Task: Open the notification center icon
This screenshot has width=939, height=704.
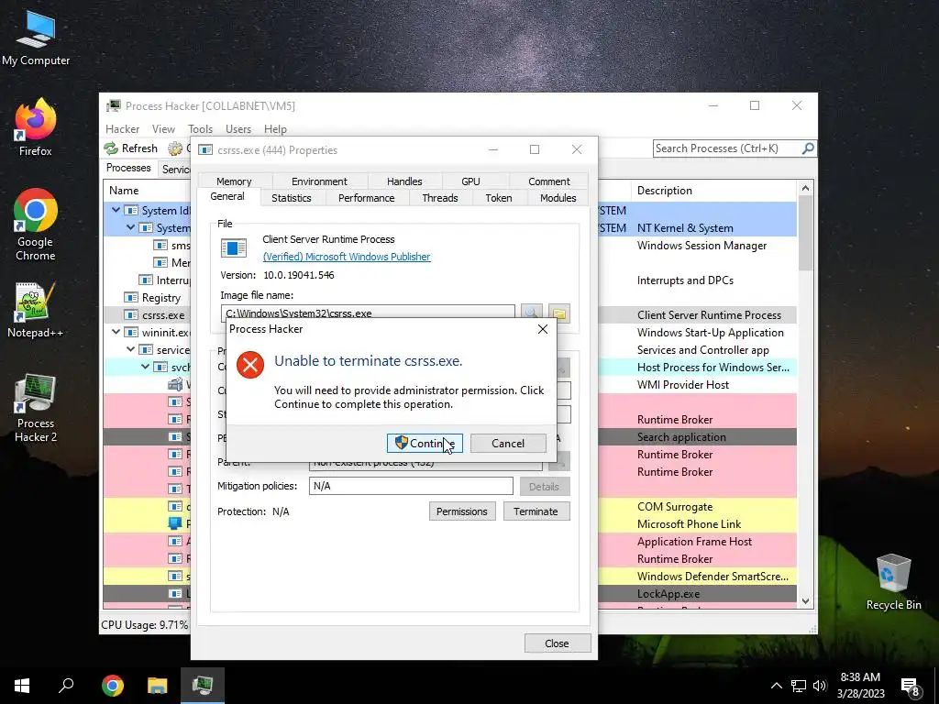Action: [911, 687]
